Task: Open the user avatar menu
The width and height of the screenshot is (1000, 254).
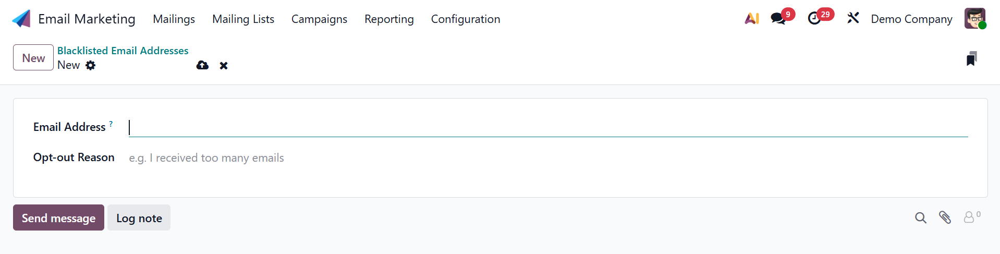Action: 974,19
